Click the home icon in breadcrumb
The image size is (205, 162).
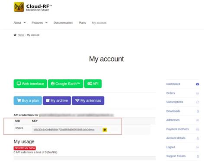click(15, 35)
